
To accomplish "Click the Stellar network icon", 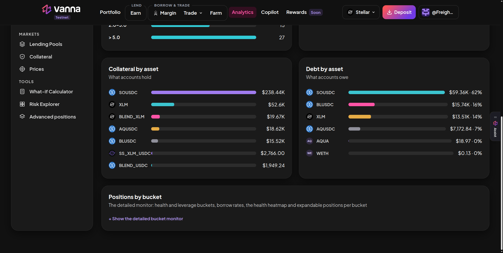I will coord(350,12).
